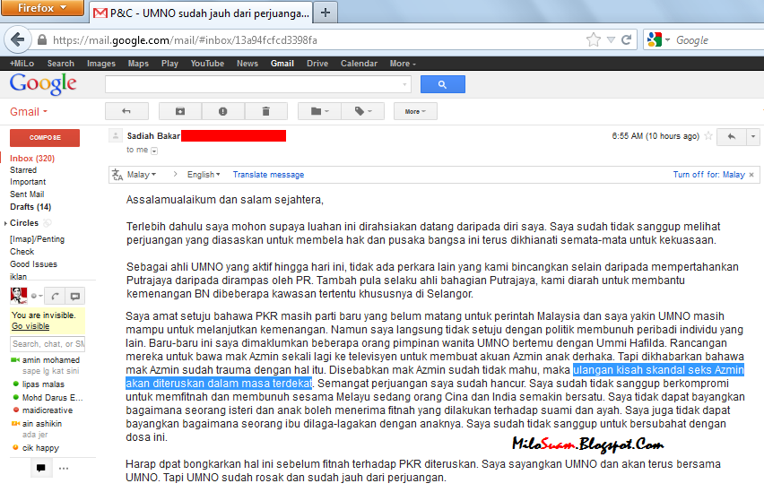Click the Firefox address bar URL
This screenshot has width=764, height=492.
click(x=185, y=40)
